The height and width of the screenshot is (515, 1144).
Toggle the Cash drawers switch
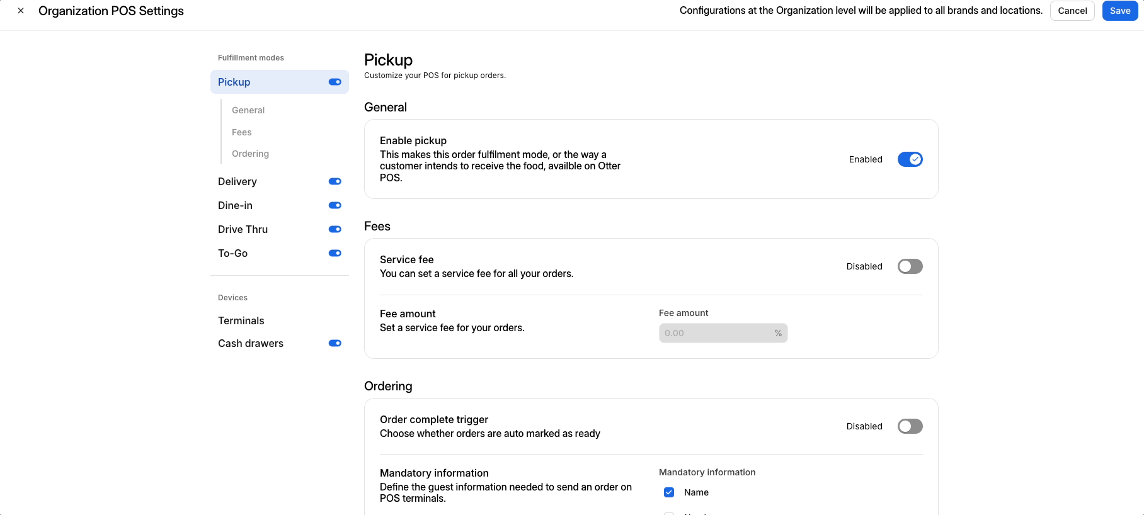click(x=335, y=343)
